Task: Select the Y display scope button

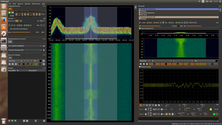Action: point(144,105)
